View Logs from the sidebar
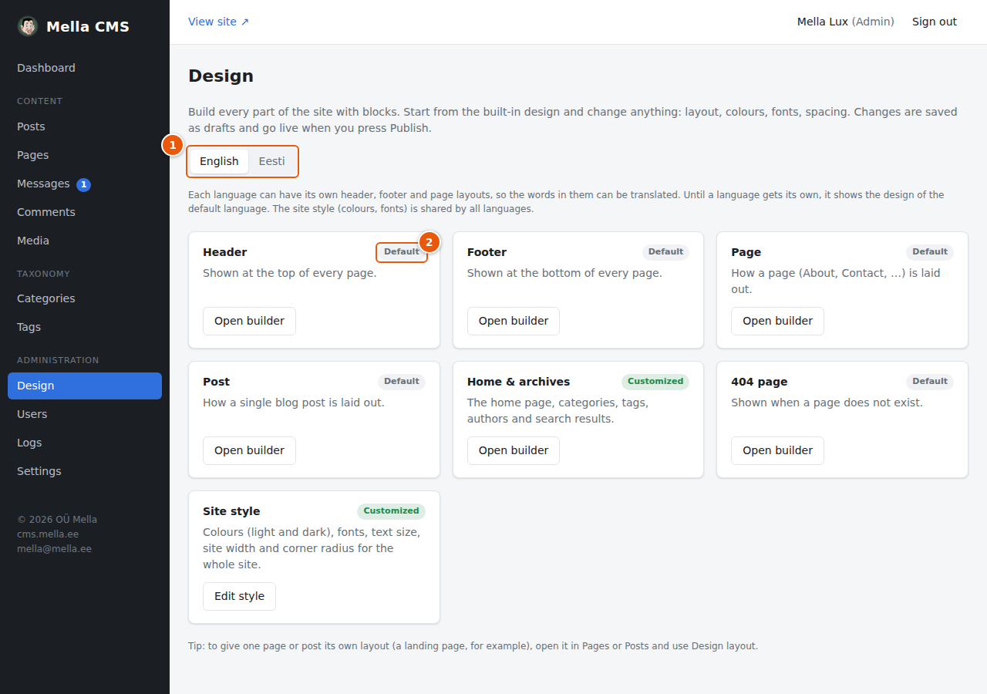 (85, 443)
